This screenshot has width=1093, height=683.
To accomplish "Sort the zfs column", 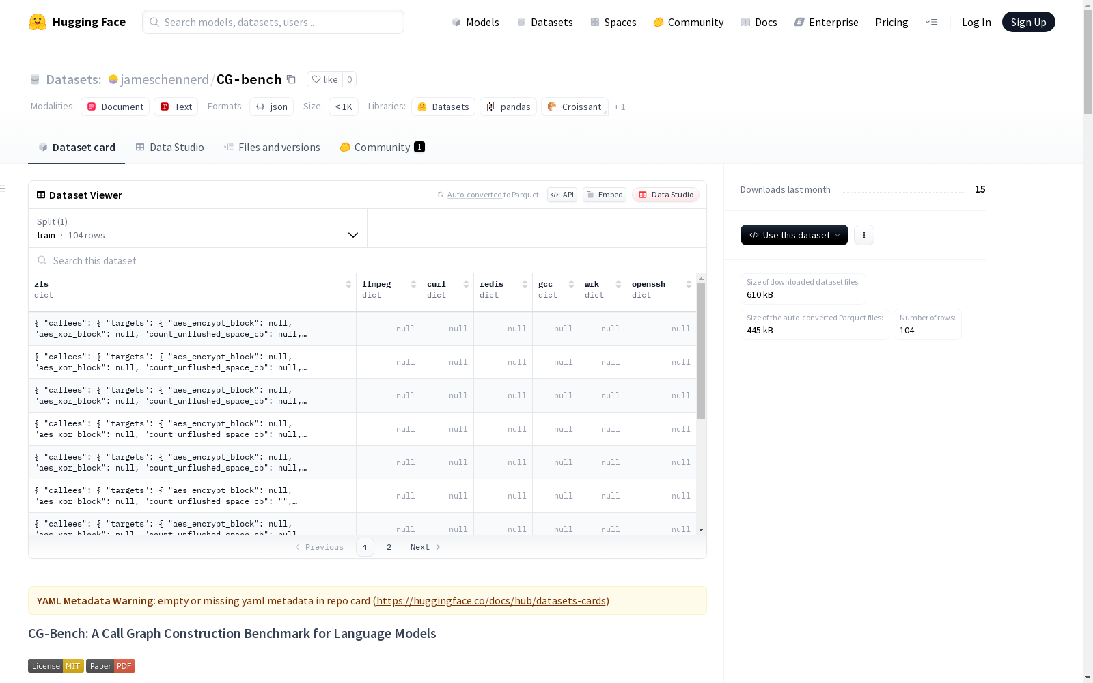I will pos(348,284).
